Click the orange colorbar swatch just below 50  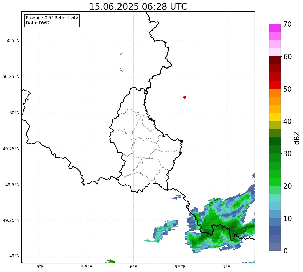[x=275, y=93]
